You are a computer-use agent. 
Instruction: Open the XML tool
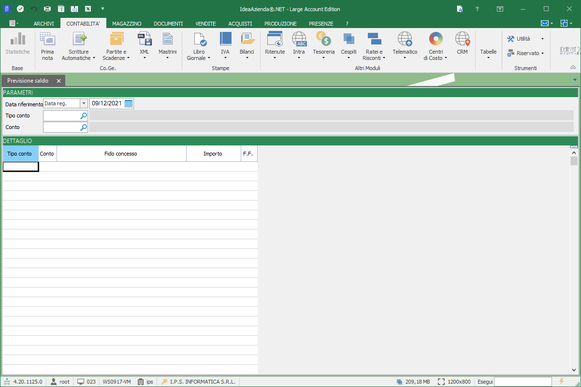pos(144,46)
